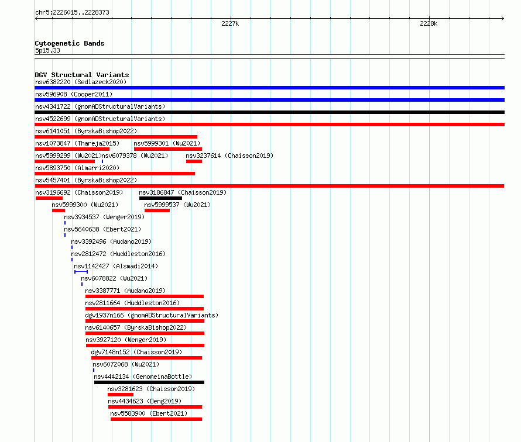This screenshot has width=521, height=442.
Task: Click the short red bar under nsv5999300
Action: coord(59,210)
